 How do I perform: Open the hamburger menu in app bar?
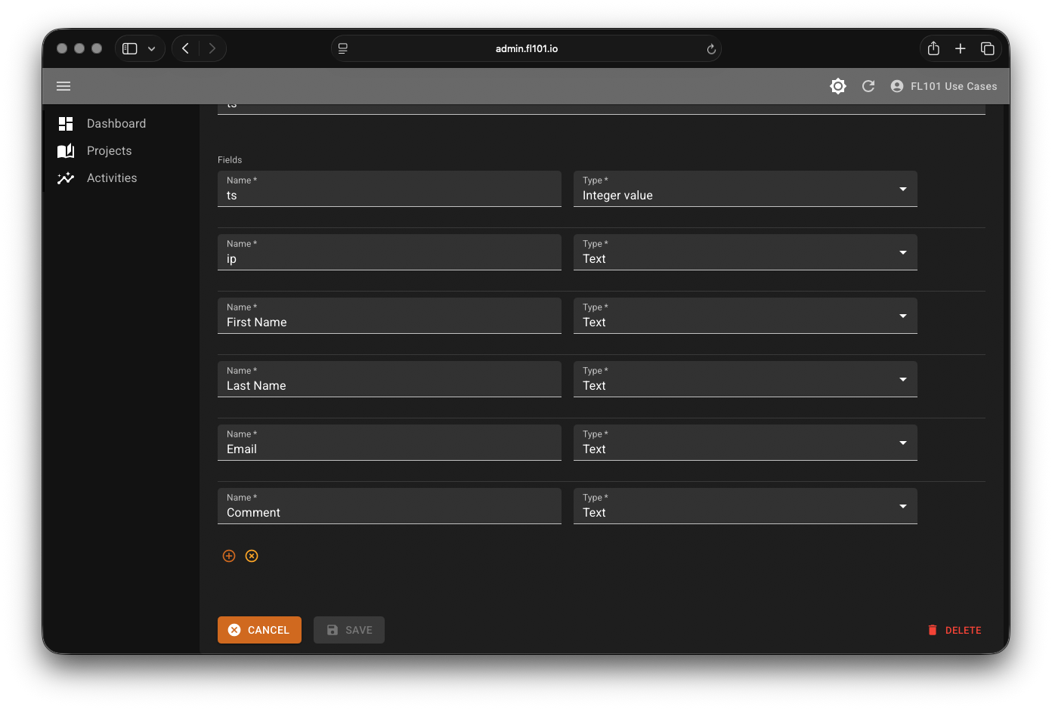pyautogui.click(x=63, y=86)
